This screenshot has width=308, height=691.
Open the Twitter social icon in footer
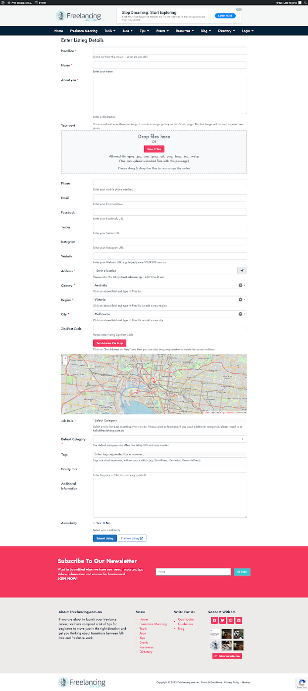pyautogui.click(x=222, y=620)
